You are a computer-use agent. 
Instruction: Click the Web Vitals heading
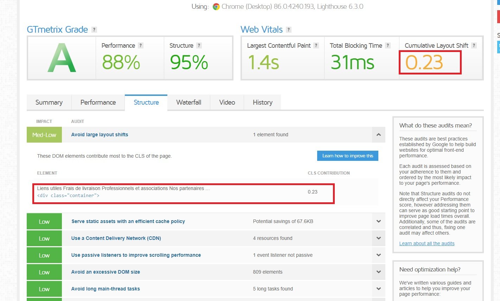tap(262, 30)
